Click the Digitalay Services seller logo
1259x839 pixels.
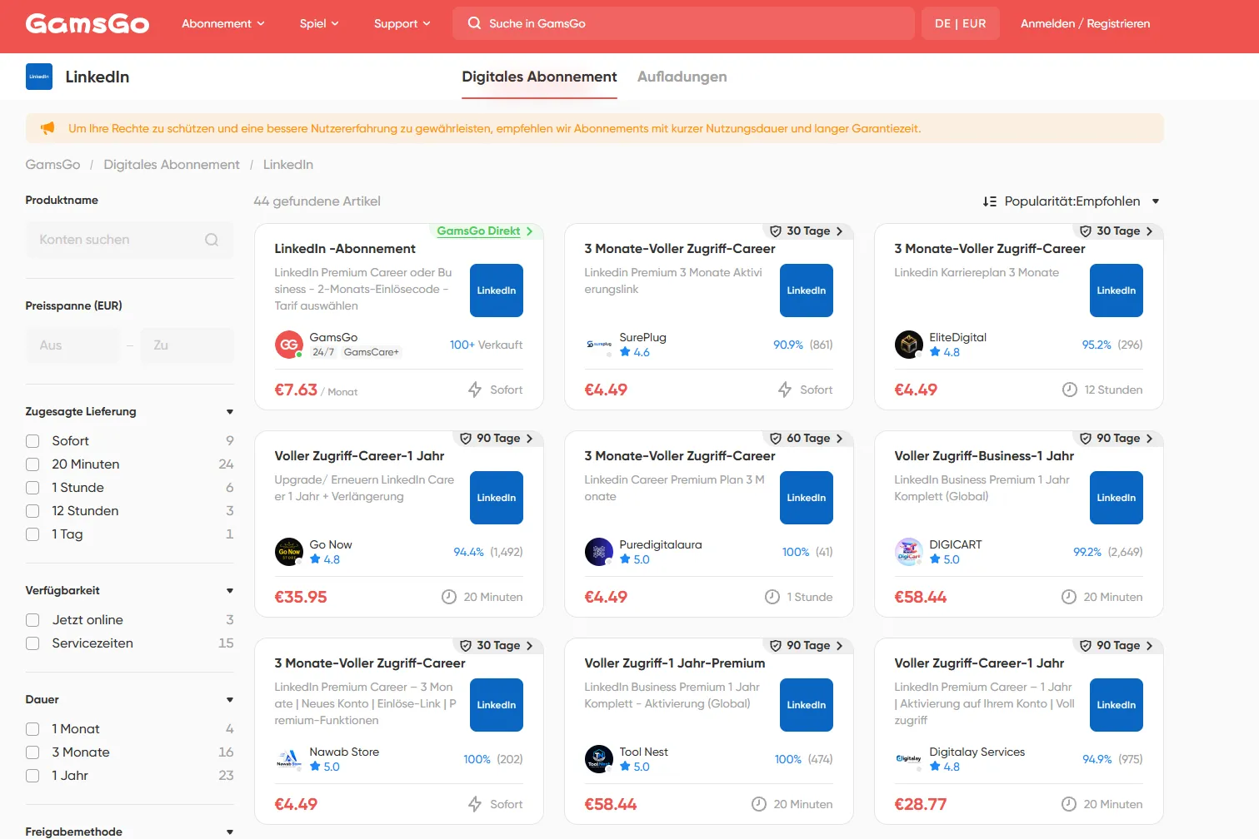tap(909, 759)
